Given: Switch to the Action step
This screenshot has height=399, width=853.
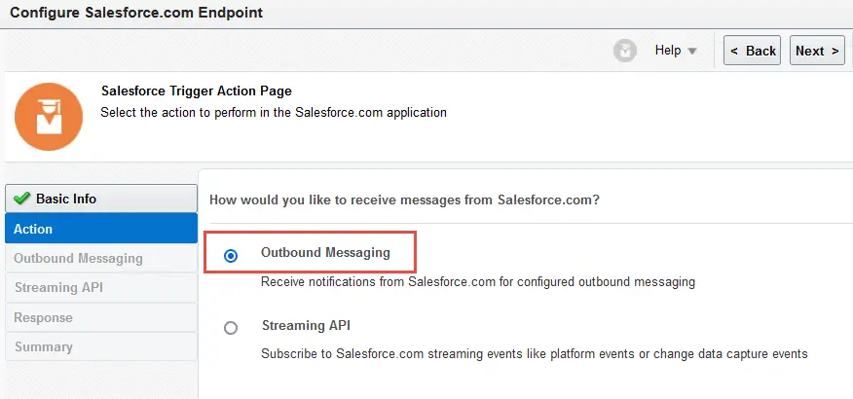Looking at the screenshot, I should pyautogui.click(x=101, y=229).
